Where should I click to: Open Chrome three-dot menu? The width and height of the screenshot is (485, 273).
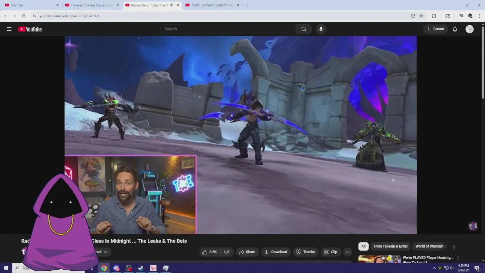coord(479,16)
